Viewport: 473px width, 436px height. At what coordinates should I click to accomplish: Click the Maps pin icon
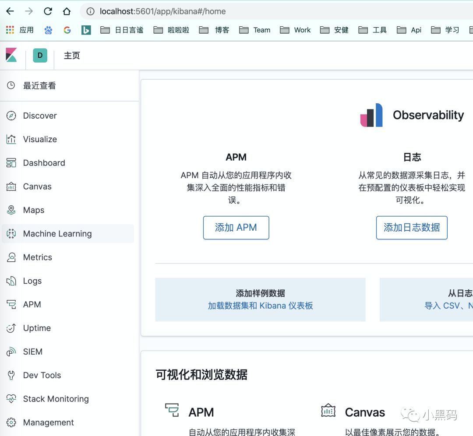[x=11, y=210]
